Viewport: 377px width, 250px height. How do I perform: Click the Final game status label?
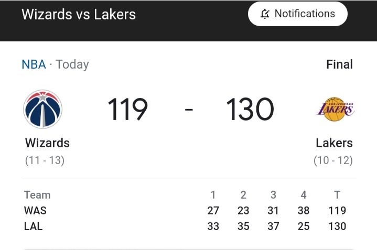(339, 64)
